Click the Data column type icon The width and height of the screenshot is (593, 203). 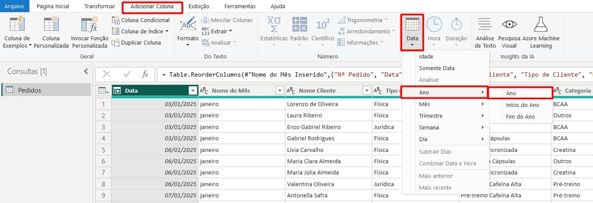pos(117,90)
